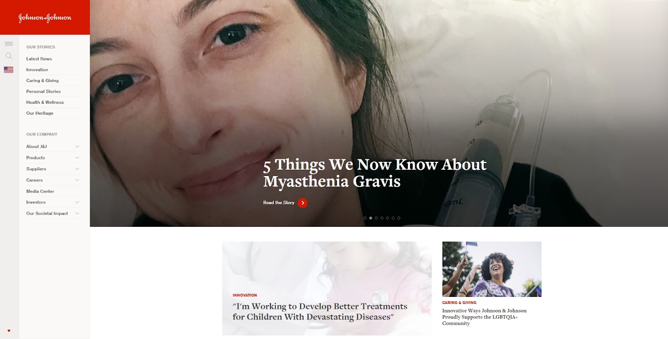
Task: Select the US flag country icon
Action: coord(9,70)
